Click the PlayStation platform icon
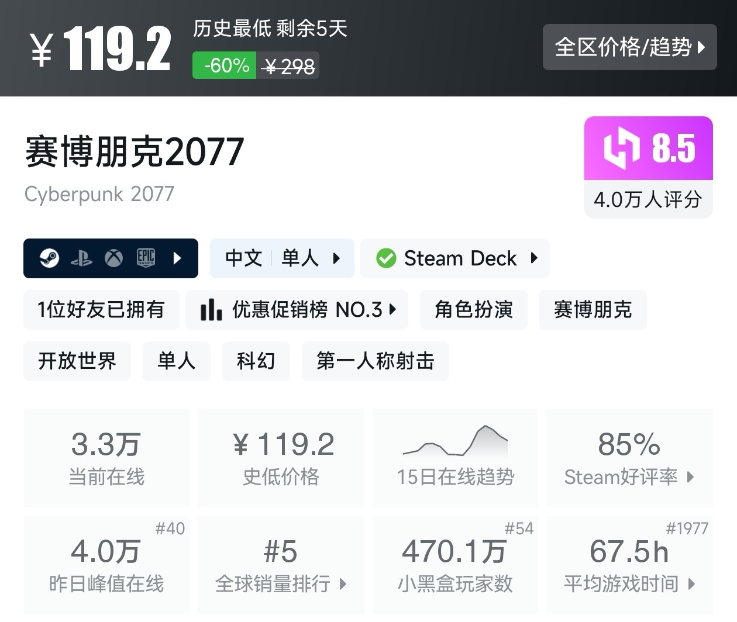Screen dimensions: 737x622 click(81, 258)
